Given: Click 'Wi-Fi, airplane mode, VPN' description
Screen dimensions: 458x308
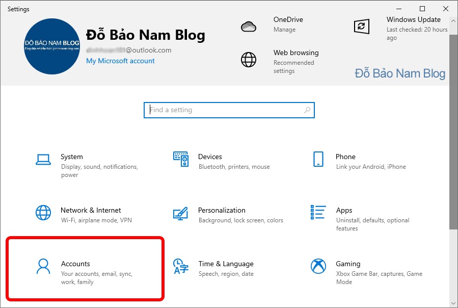Looking at the screenshot, I should [x=96, y=220].
